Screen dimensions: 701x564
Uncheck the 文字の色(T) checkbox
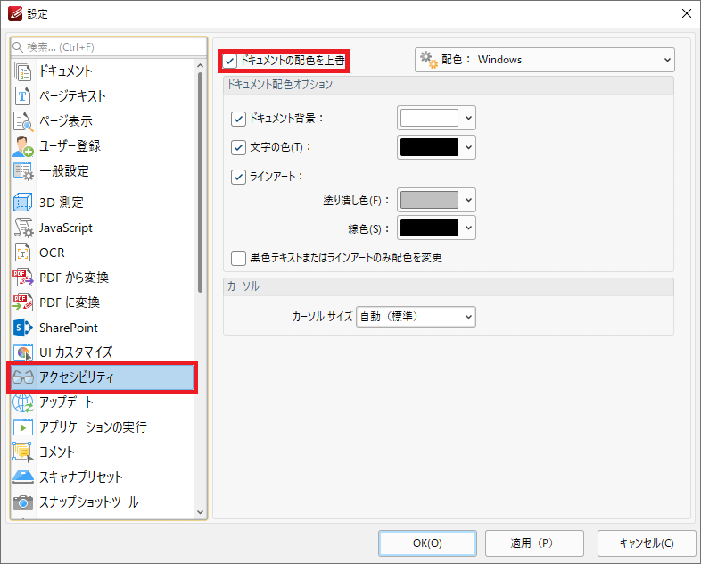(x=238, y=147)
